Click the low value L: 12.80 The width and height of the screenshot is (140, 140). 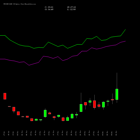point(71,10)
